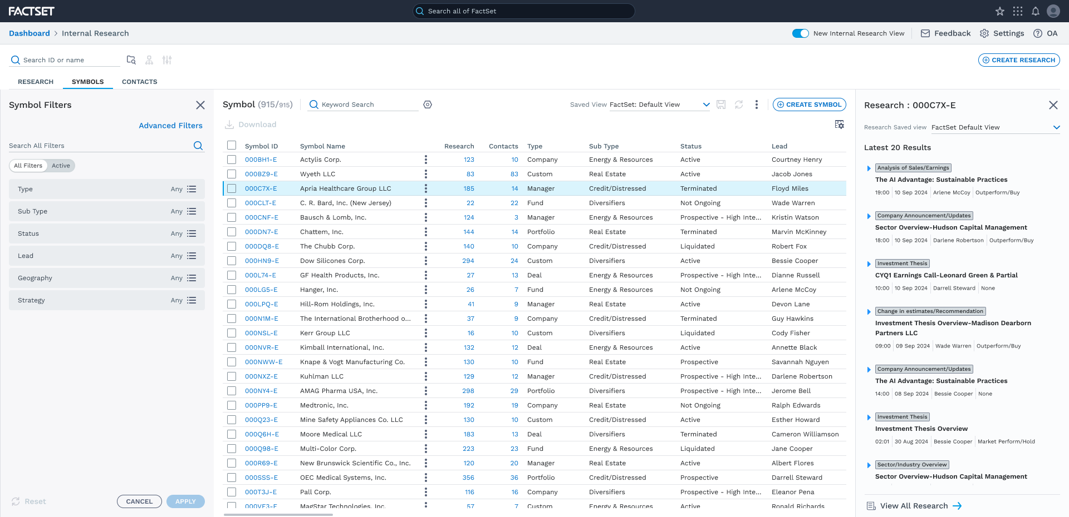Click the CREATE SYMBOL button
1069x517 pixels.
[810, 105]
